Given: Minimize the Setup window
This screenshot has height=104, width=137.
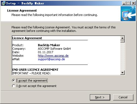Looking at the screenshot, I should point(124,3).
